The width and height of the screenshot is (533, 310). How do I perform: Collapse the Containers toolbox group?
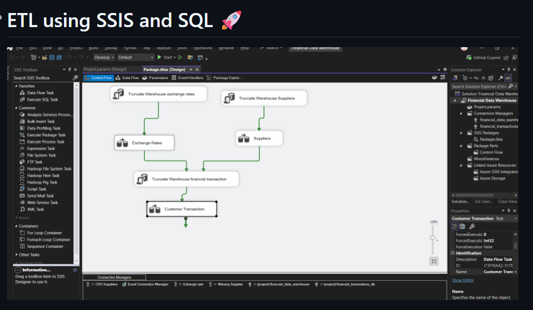click(x=16, y=226)
